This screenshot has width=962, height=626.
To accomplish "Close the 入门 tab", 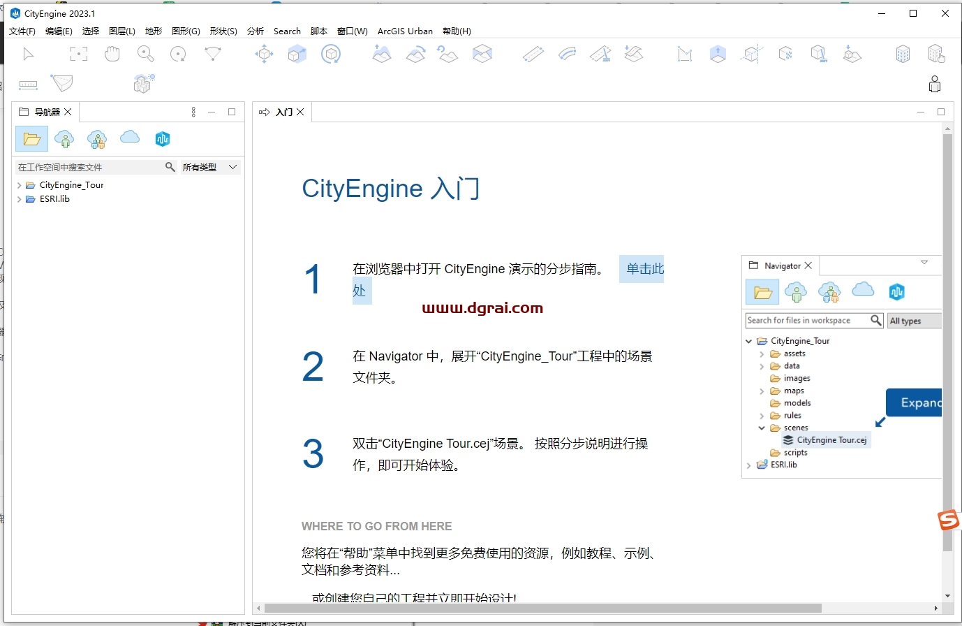I will pyautogui.click(x=300, y=112).
